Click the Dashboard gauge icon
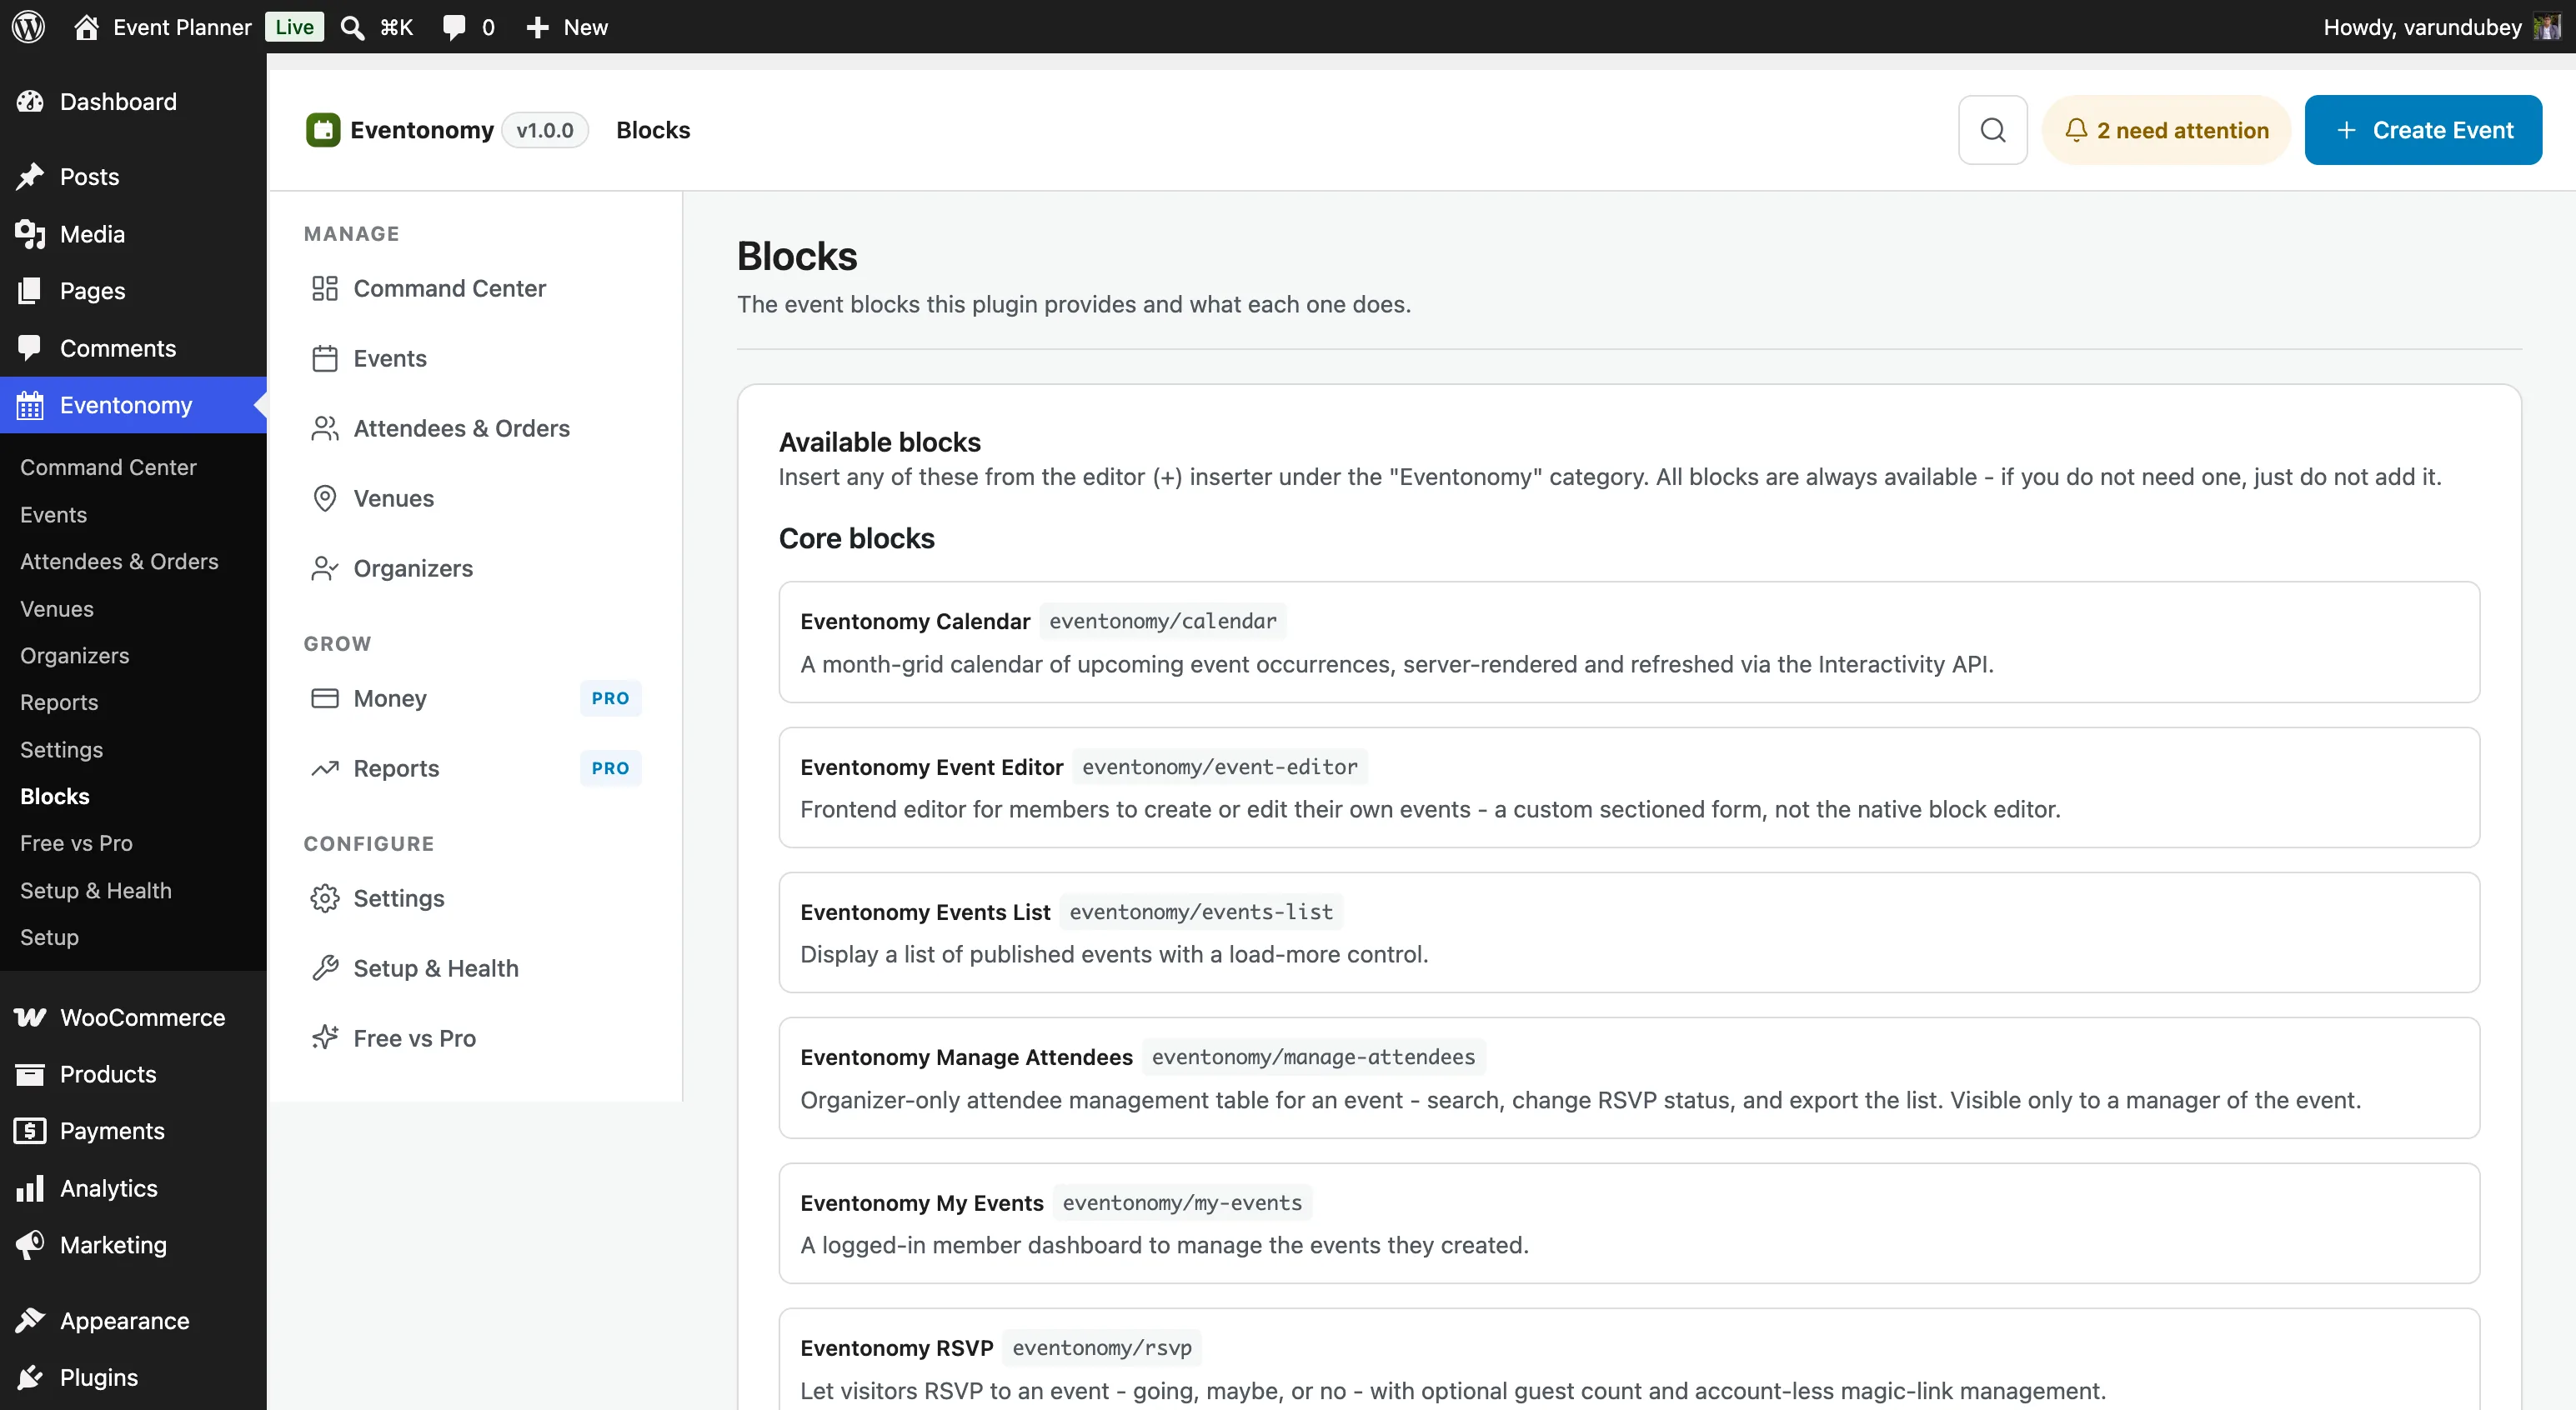The width and height of the screenshot is (2576, 1410). (x=30, y=101)
